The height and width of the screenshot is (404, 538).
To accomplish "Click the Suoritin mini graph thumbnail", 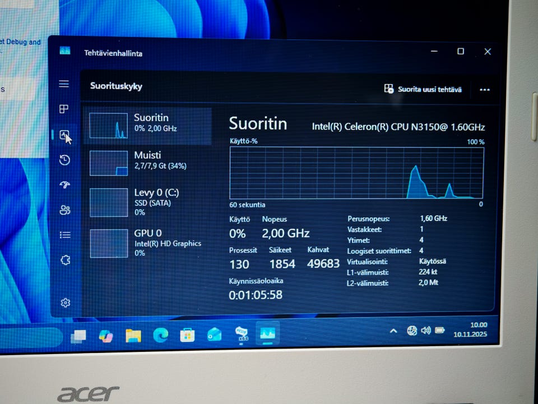I will coord(108,125).
